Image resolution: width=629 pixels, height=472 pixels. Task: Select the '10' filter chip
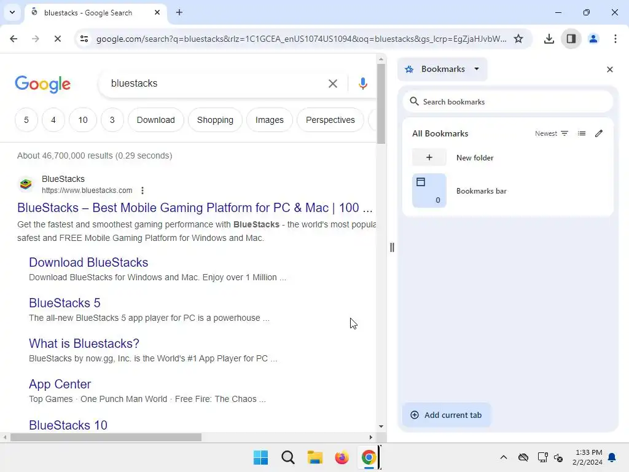coord(83,120)
